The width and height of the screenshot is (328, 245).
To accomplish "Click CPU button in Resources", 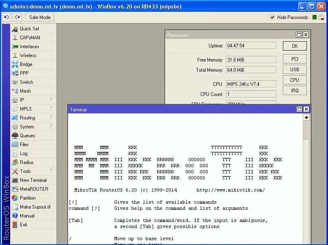I will (x=295, y=80).
